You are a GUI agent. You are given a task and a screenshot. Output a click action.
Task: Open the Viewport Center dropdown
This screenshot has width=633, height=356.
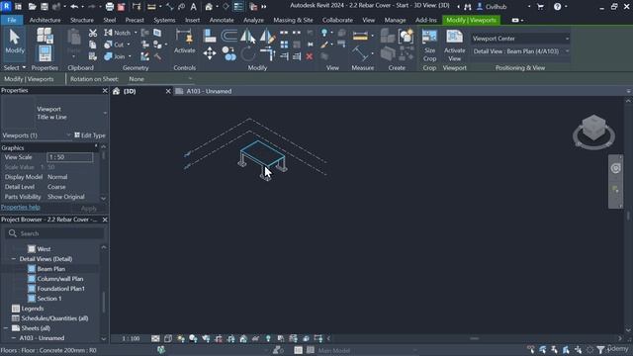pos(520,39)
